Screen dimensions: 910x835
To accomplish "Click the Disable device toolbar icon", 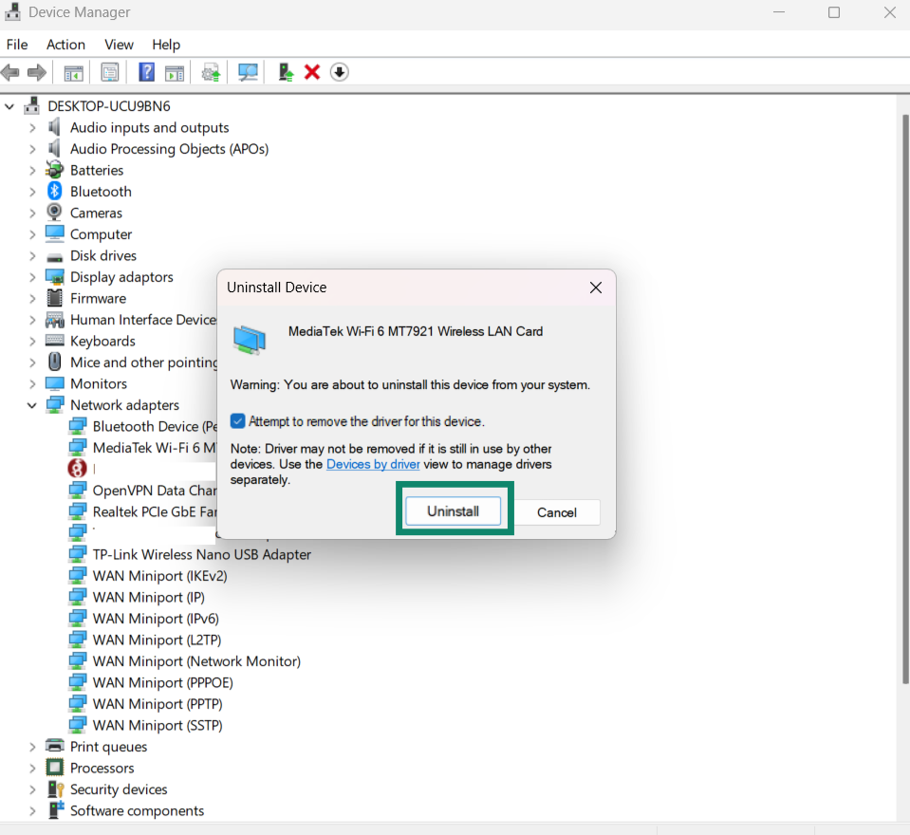I will tap(339, 72).
